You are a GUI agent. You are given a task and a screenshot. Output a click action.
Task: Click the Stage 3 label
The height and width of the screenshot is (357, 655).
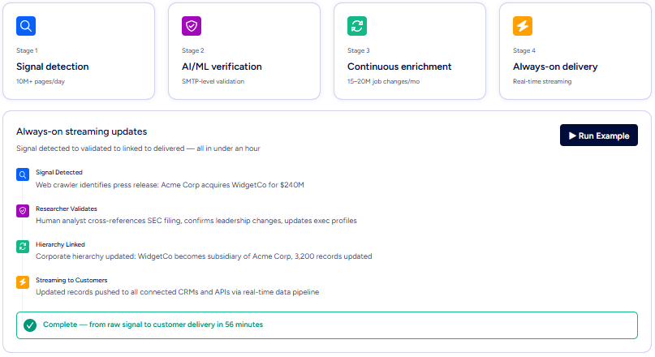click(x=359, y=50)
